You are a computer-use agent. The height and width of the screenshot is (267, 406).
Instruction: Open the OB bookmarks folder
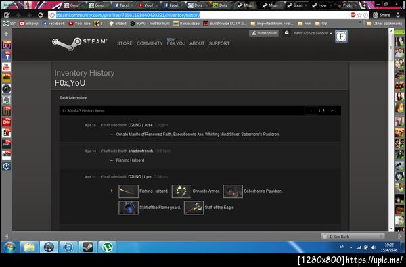321,23
